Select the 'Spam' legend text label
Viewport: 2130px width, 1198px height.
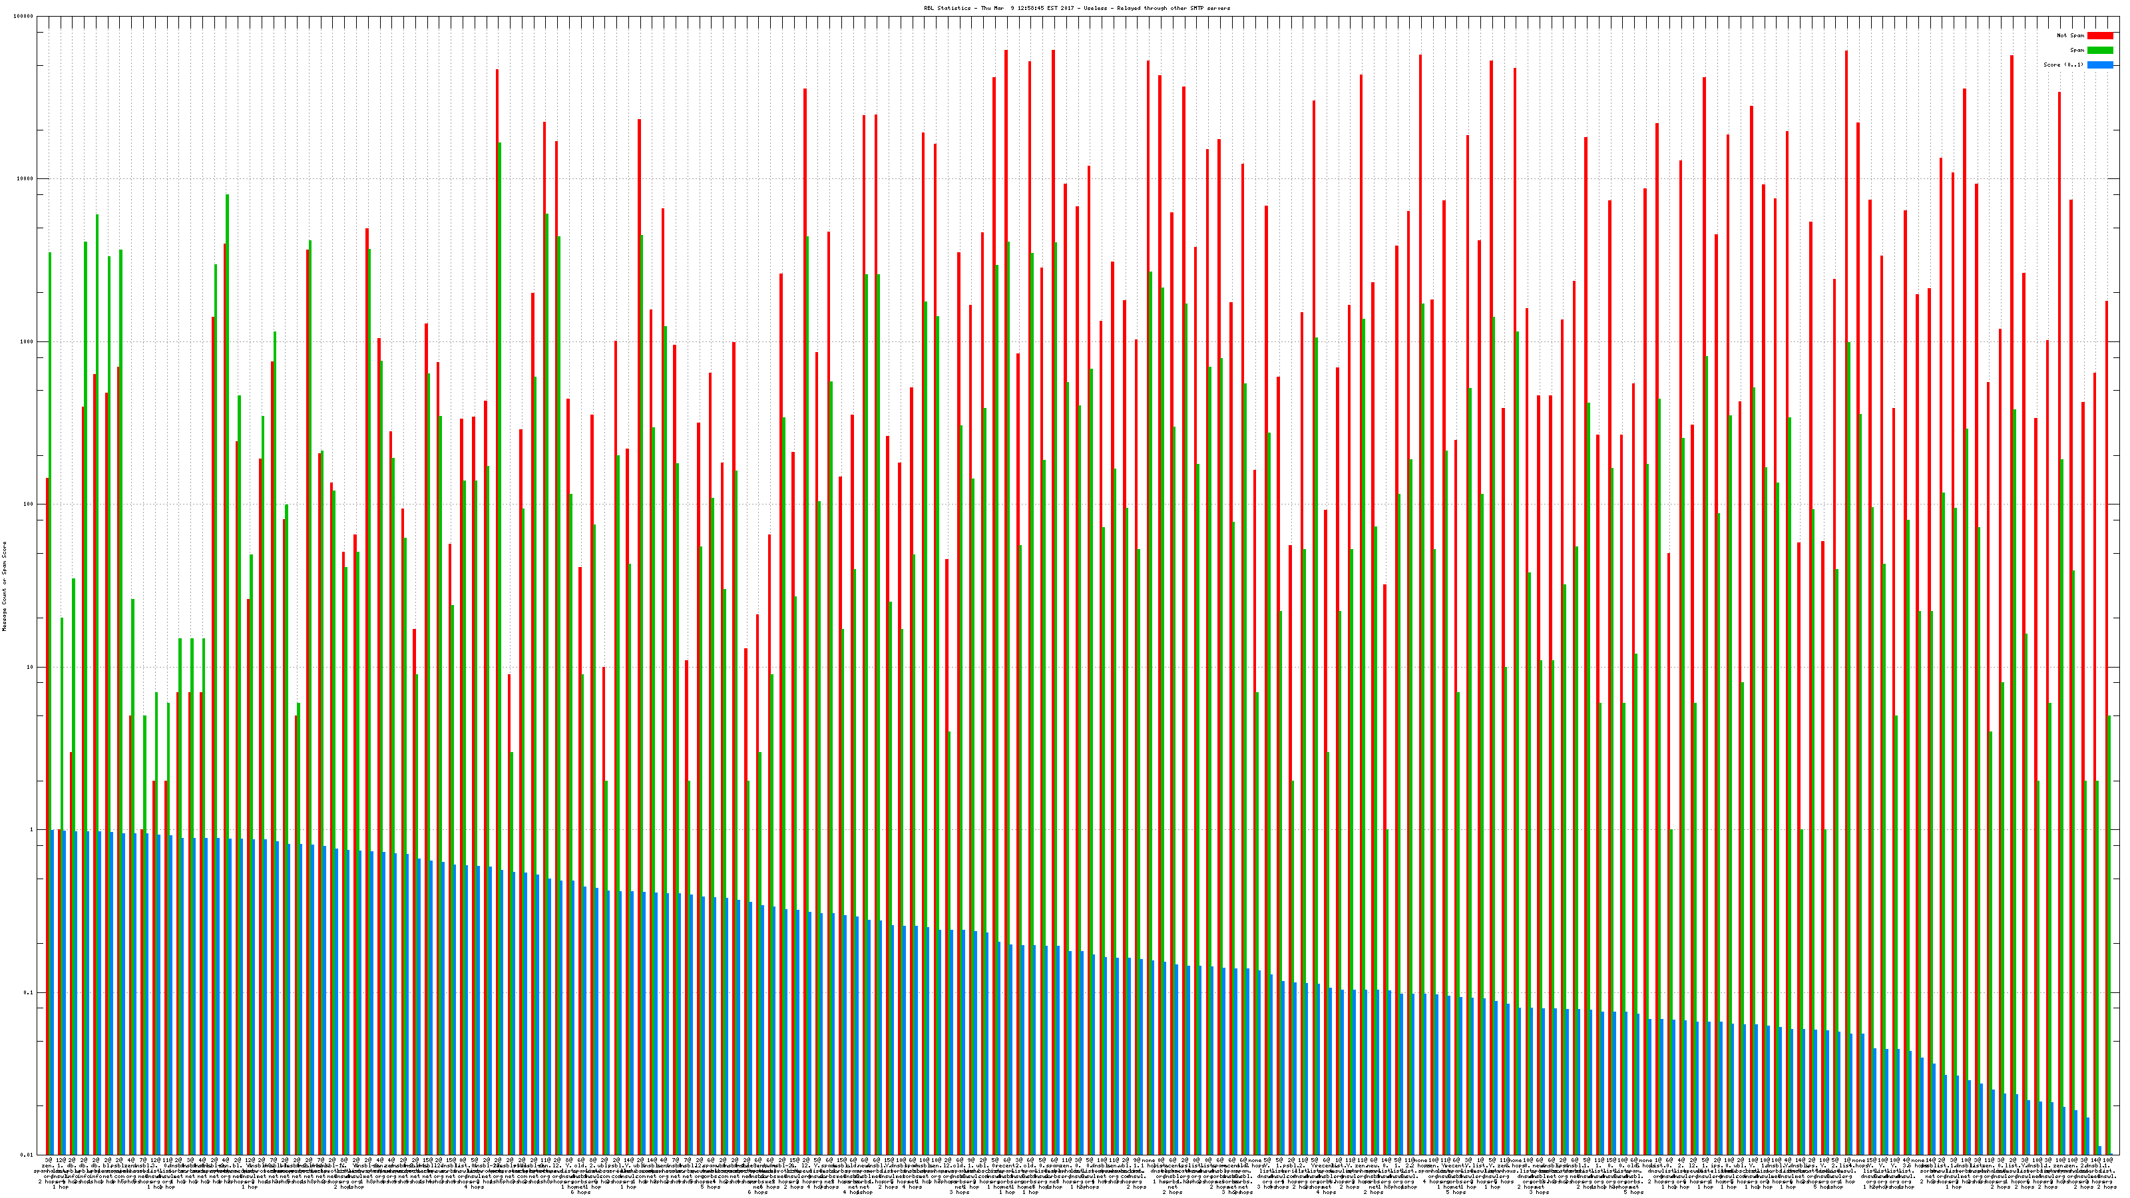point(2077,51)
